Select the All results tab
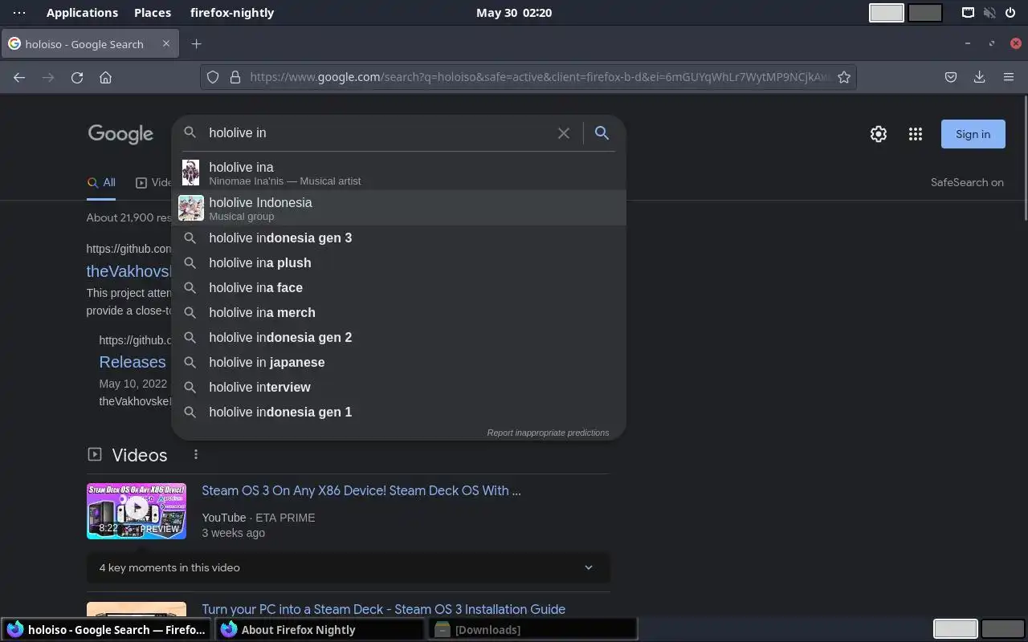Viewport: 1028px width, 642px height. coord(101,183)
